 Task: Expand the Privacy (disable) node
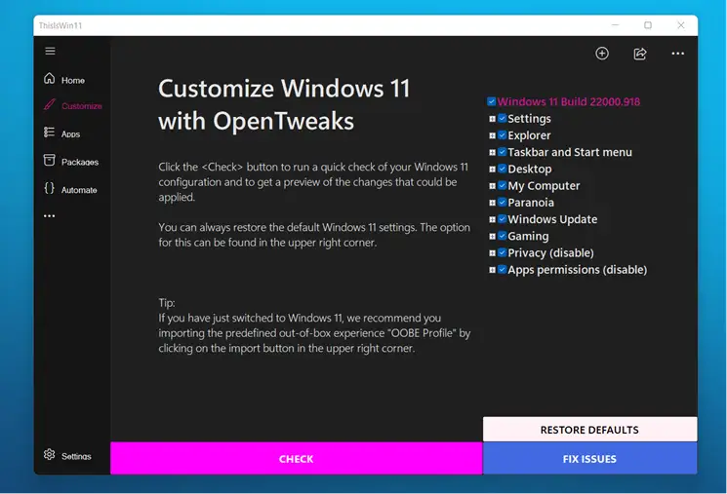(492, 253)
